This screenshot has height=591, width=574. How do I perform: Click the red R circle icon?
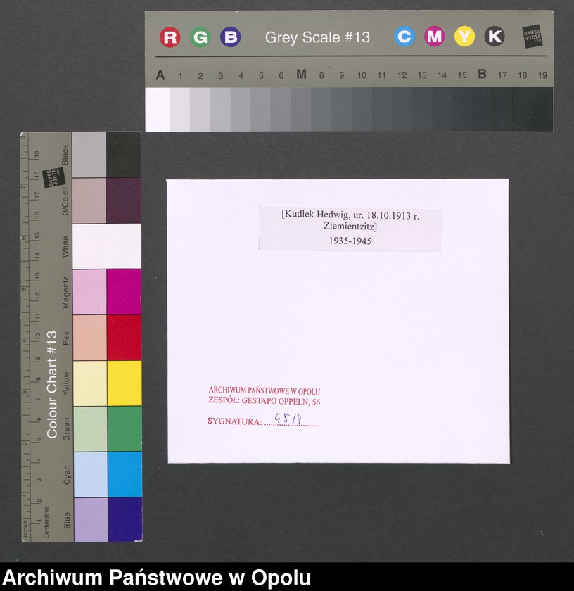(170, 37)
